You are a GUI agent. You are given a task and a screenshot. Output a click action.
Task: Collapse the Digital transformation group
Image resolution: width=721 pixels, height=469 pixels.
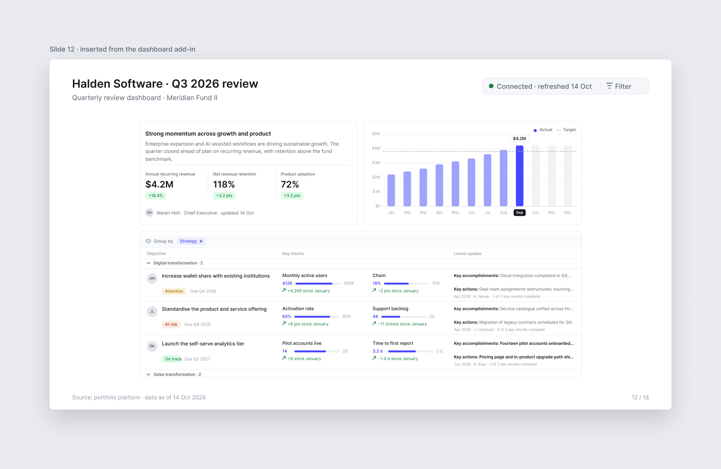point(148,263)
